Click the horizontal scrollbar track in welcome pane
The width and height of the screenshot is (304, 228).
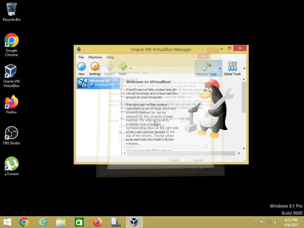181,153
